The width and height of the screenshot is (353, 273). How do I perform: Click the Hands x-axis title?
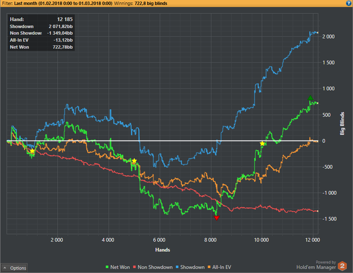point(162,250)
